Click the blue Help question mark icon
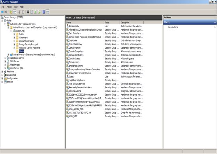Viewport: 217px width, 154px height. [44, 12]
